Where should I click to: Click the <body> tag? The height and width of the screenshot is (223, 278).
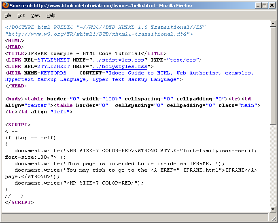point(15,99)
